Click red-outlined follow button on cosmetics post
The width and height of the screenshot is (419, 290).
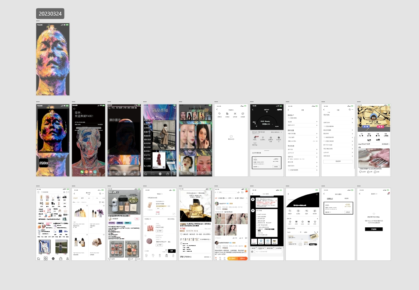(x=137, y=219)
